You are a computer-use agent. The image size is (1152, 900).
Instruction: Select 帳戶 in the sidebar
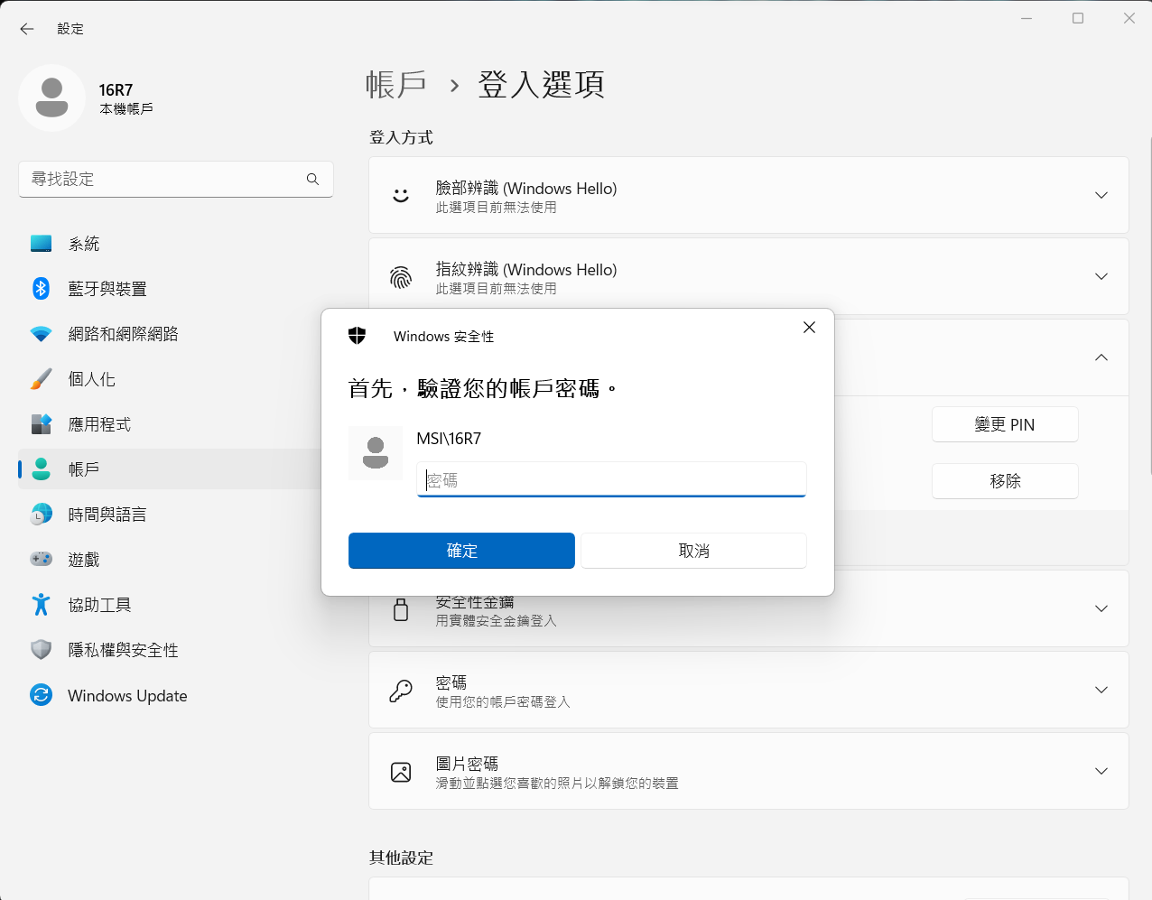[84, 469]
